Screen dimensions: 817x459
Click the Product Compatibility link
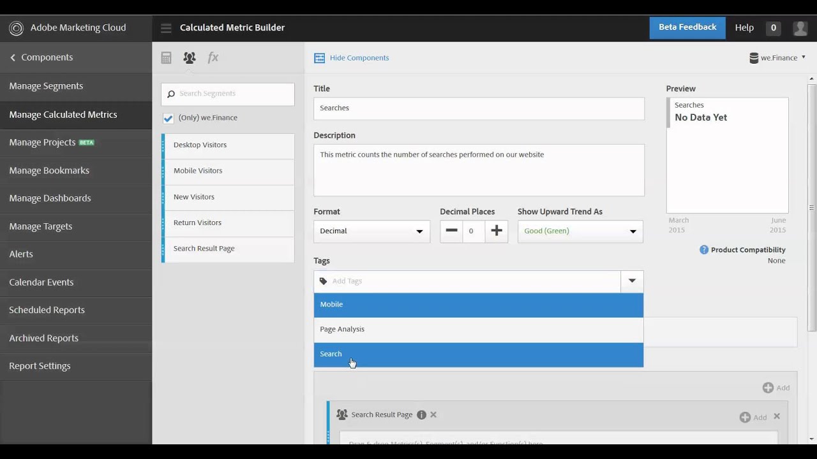[x=748, y=250]
